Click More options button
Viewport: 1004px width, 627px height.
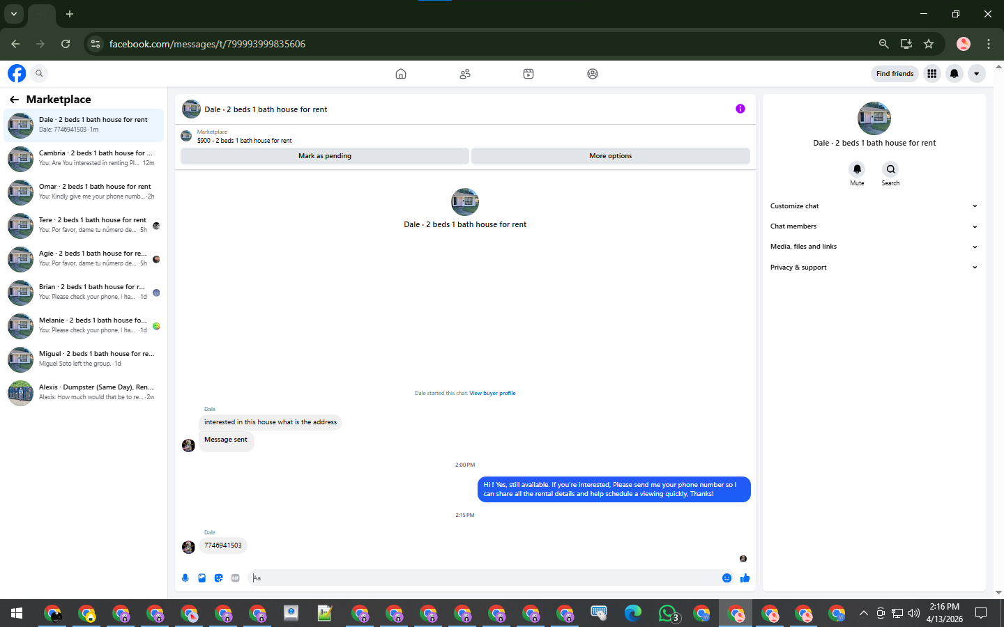611,156
